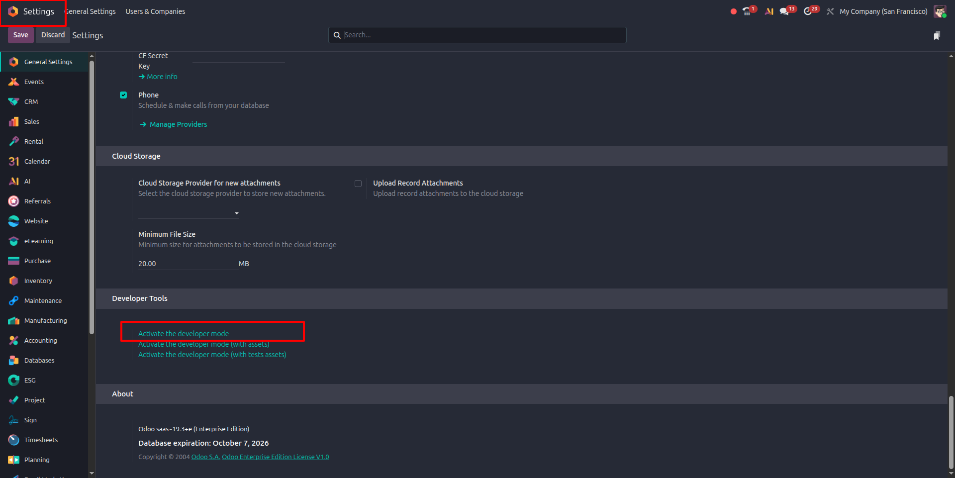
Task: Open the AI assistant icon in top bar
Action: pos(769,11)
